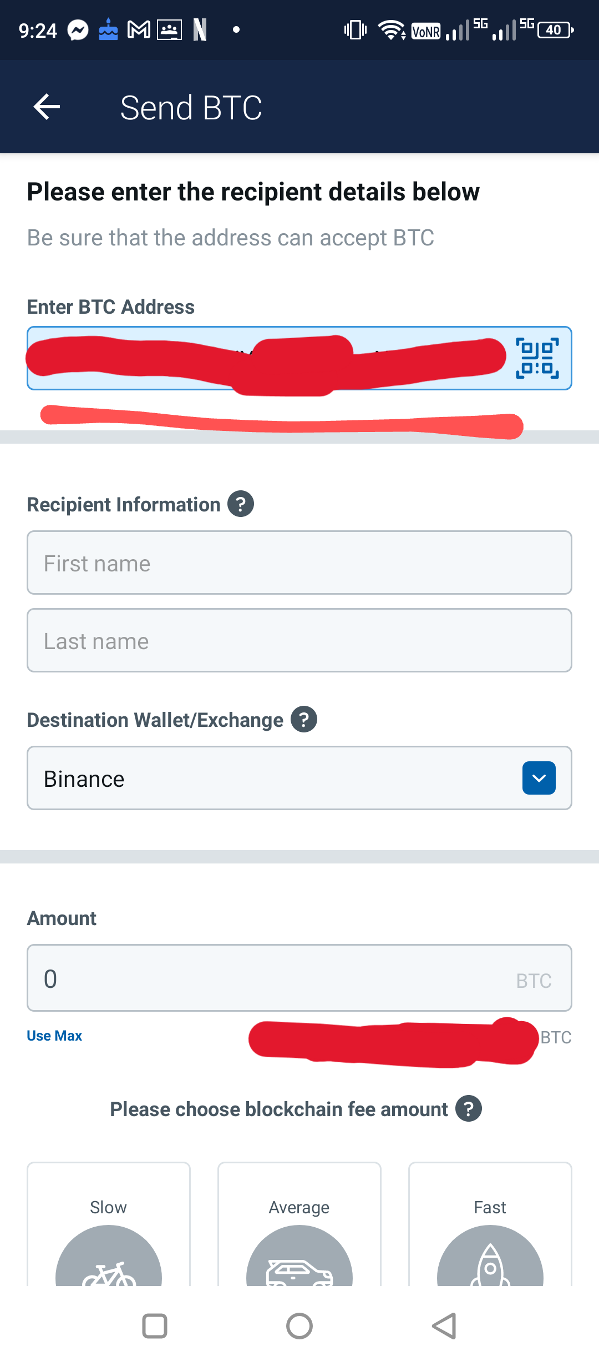
Task: Show help for Destination Wallet/Exchange
Action: point(304,719)
